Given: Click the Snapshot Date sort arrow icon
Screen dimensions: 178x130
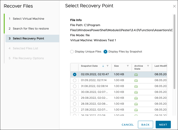Looking at the screenshot, I should click(103, 66).
